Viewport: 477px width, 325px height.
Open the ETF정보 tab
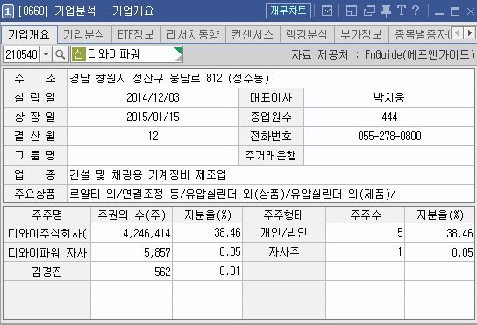136,34
